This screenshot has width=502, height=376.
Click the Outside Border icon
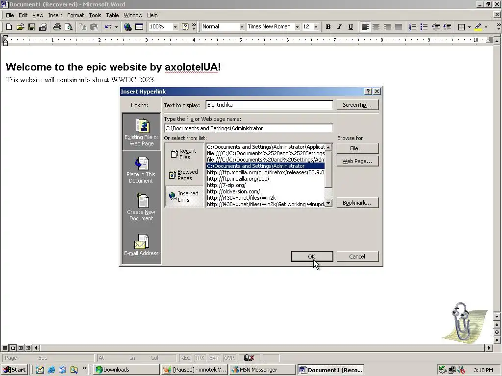[x=461, y=27]
